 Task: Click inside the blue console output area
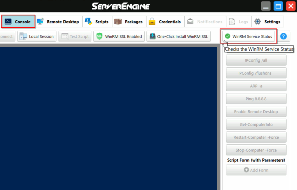[108, 118]
